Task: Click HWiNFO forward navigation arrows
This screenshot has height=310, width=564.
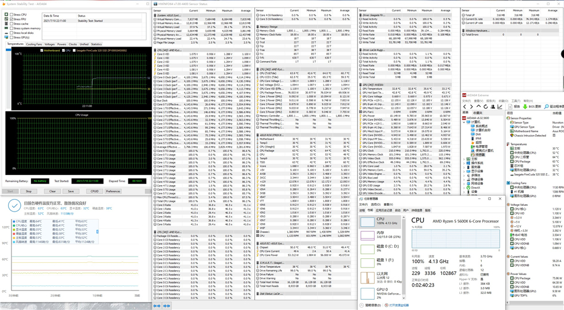Action: [166, 305]
